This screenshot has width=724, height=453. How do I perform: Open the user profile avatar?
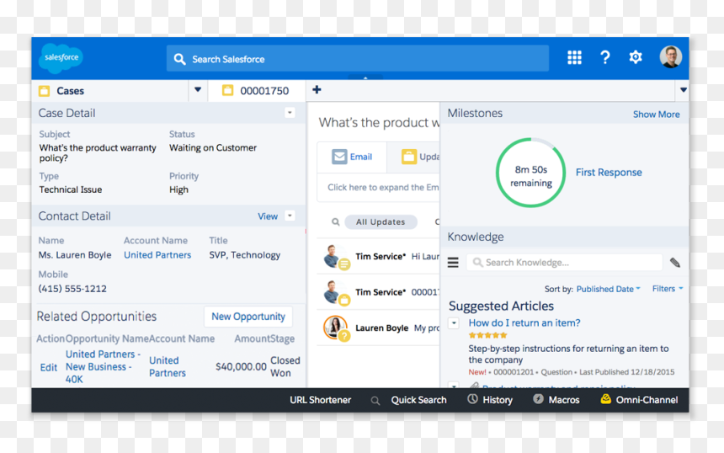click(670, 56)
